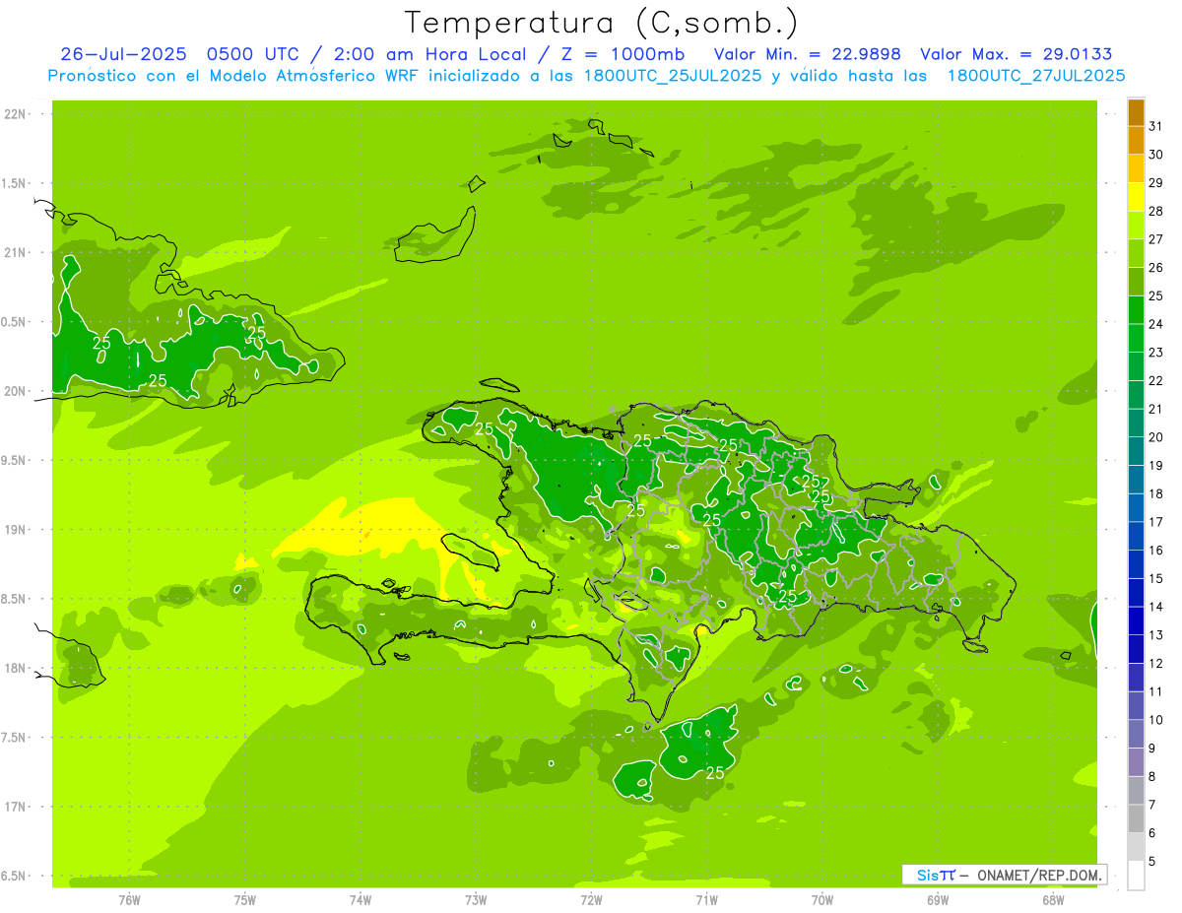The height and width of the screenshot is (913, 1182).
Task: Click the '75W' longitude axis label
Action: [245, 900]
